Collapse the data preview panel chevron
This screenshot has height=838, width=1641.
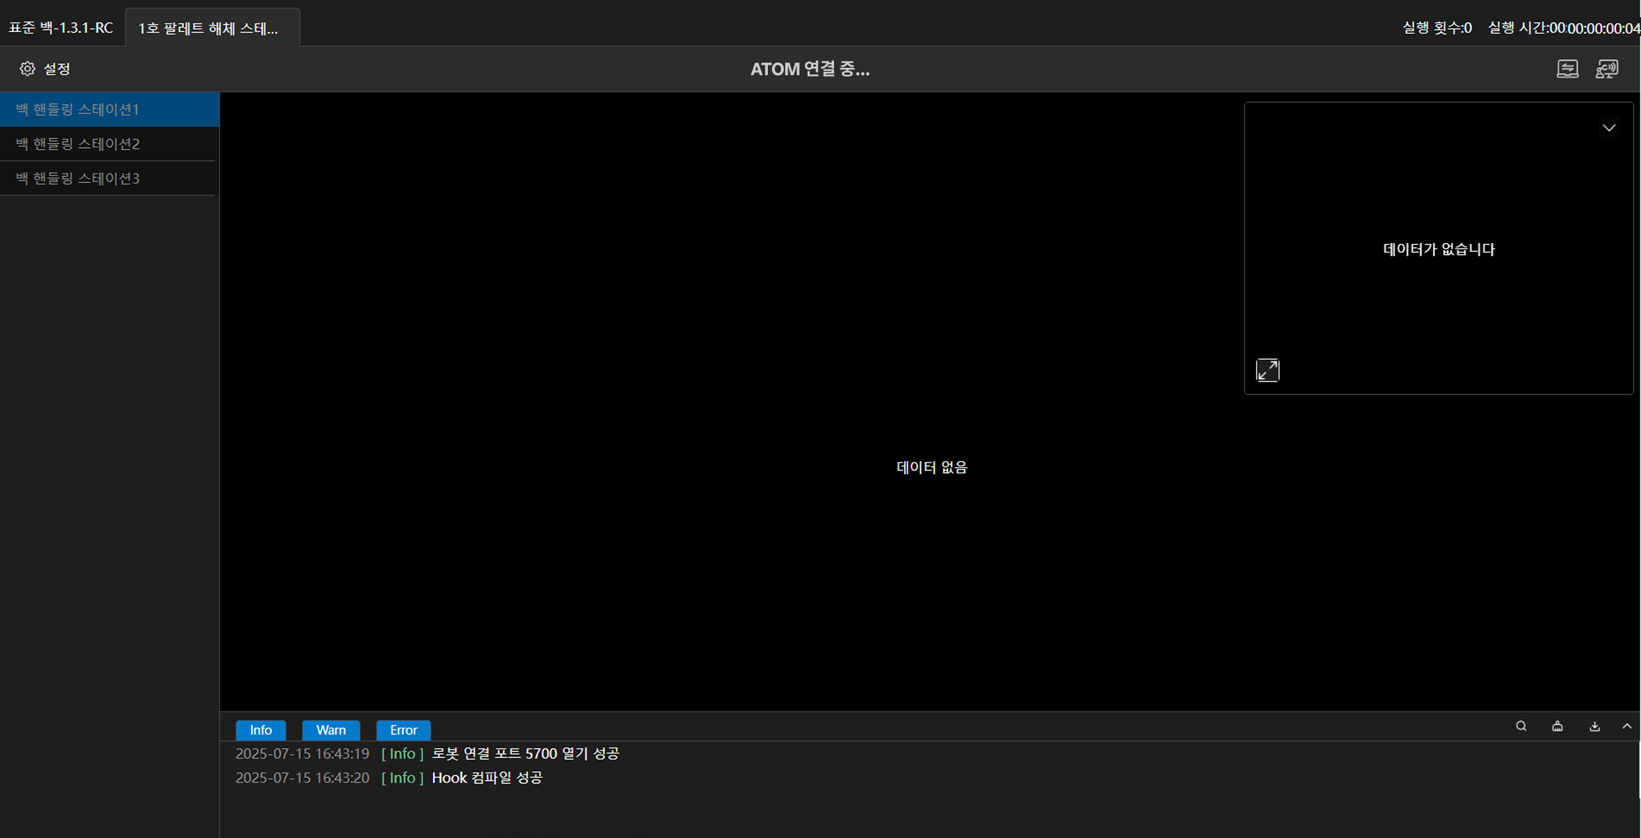1609,128
